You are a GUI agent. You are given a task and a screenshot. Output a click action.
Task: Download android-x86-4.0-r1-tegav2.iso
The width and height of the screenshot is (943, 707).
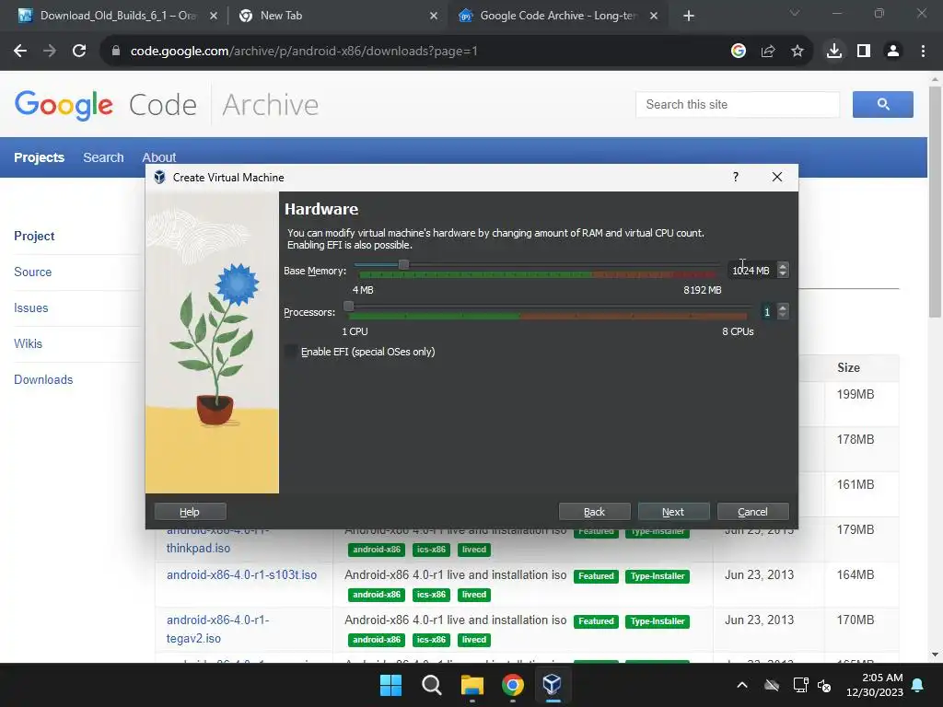tap(217, 629)
